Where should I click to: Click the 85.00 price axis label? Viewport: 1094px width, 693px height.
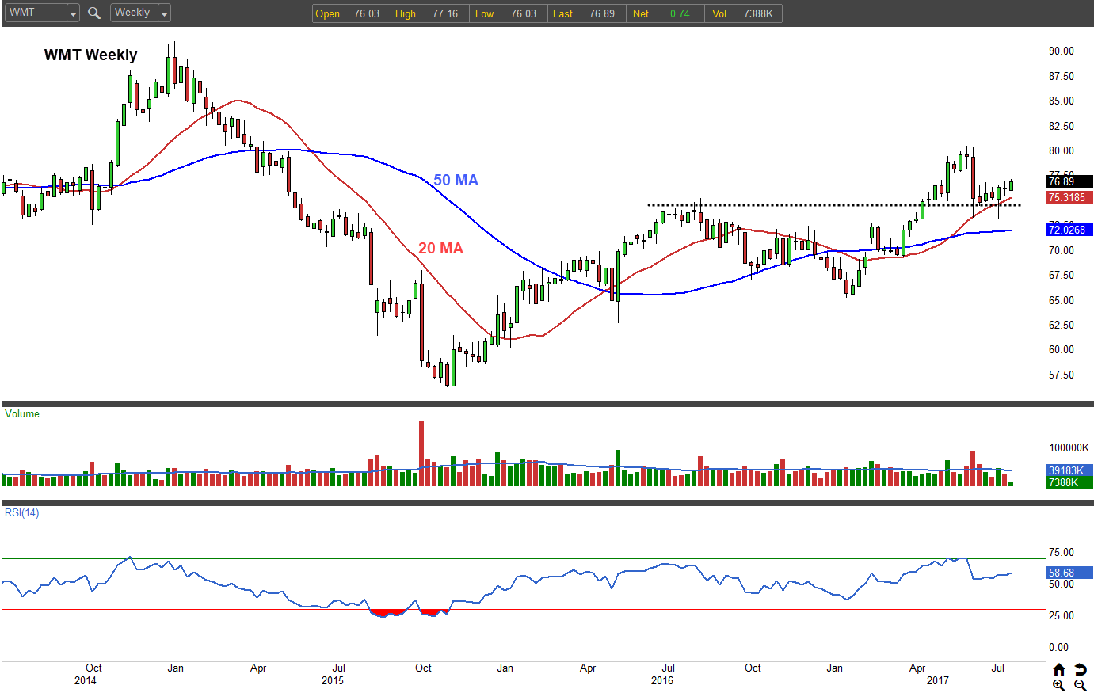(1062, 101)
